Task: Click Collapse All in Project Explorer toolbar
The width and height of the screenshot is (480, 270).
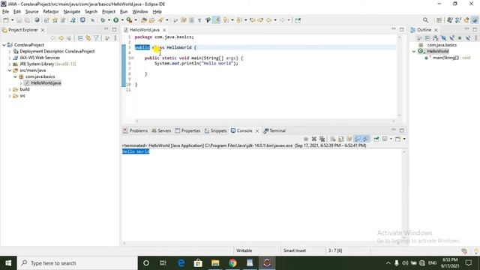Action: pos(80,38)
